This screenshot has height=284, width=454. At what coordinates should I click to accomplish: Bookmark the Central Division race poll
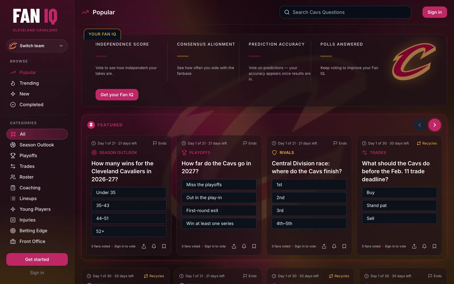point(344,246)
